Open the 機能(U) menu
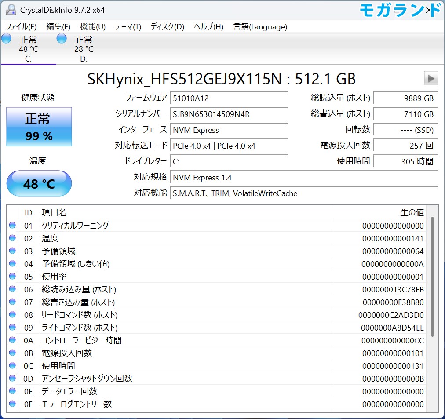The height and width of the screenshot is (419, 445). point(92,26)
